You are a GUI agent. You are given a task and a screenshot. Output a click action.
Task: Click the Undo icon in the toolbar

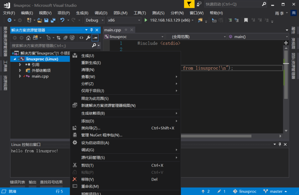tap(63, 20)
